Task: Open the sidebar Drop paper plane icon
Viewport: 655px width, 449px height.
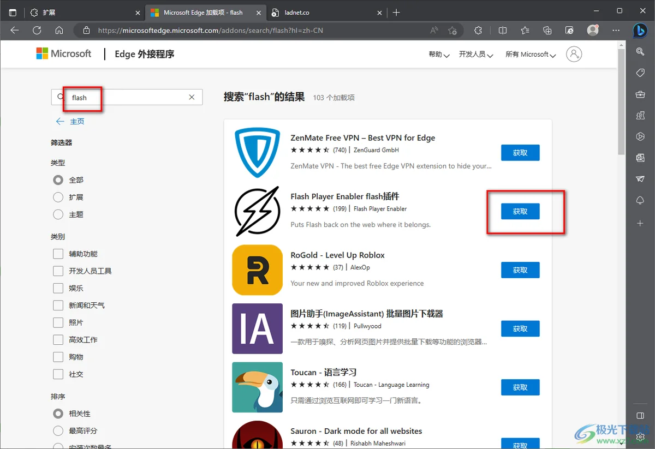Action: (x=640, y=179)
